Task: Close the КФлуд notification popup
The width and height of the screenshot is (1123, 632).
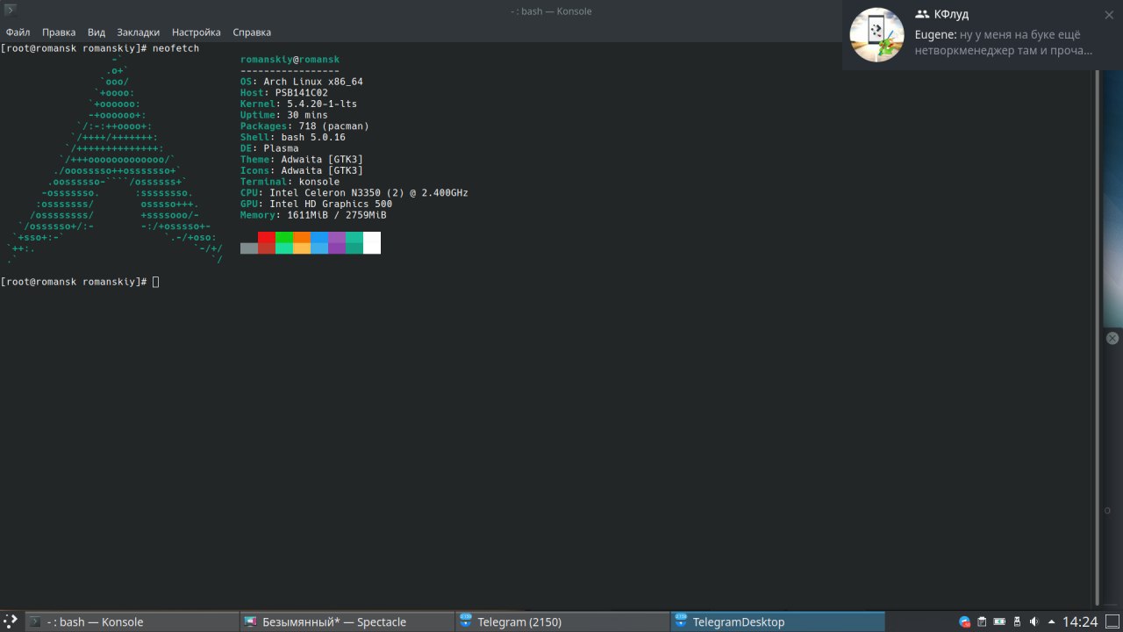Action: [x=1109, y=14]
